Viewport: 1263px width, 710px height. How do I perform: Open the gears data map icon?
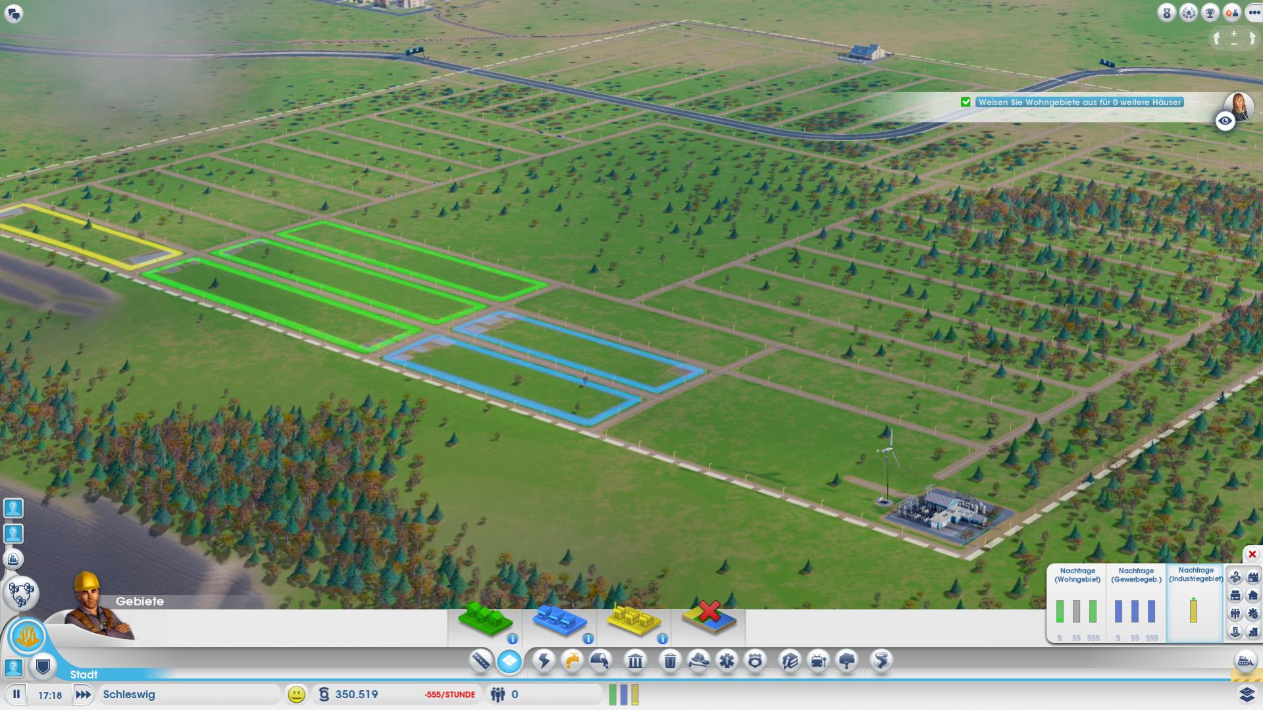[1252, 613]
